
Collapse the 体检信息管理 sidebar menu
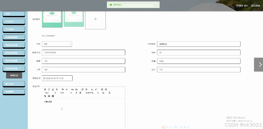pyautogui.click(x=14, y=69)
